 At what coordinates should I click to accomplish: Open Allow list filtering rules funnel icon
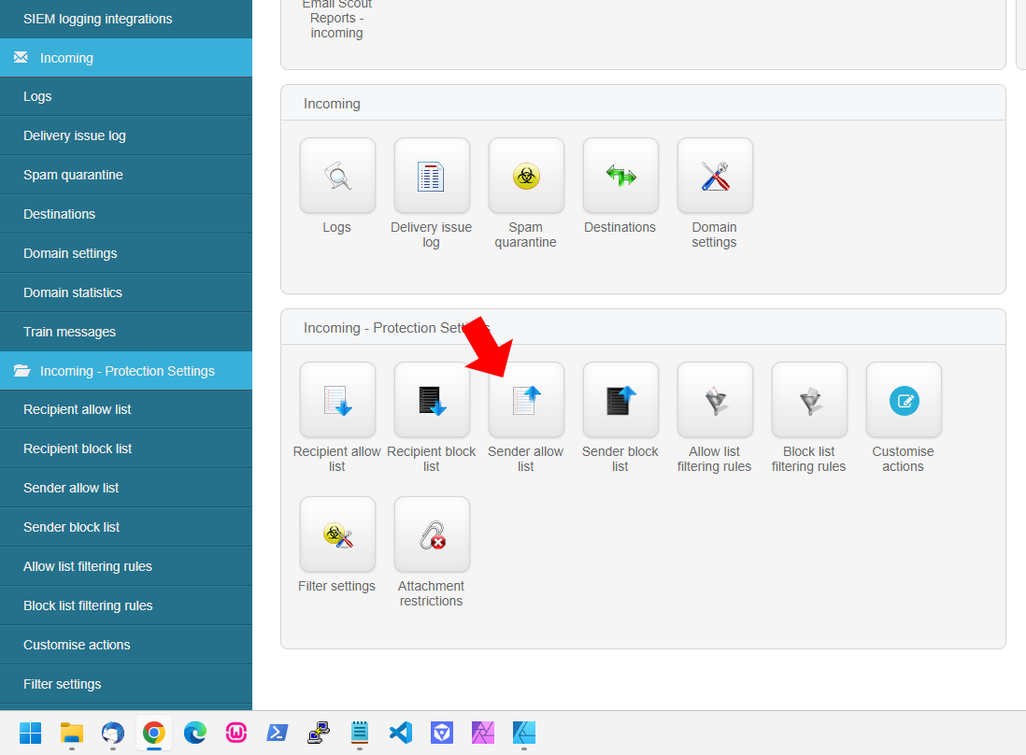click(715, 400)
